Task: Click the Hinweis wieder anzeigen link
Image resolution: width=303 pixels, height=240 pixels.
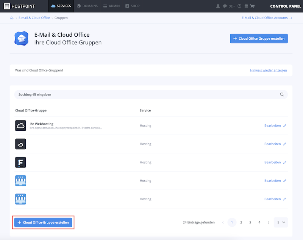Action: point(269,70)
